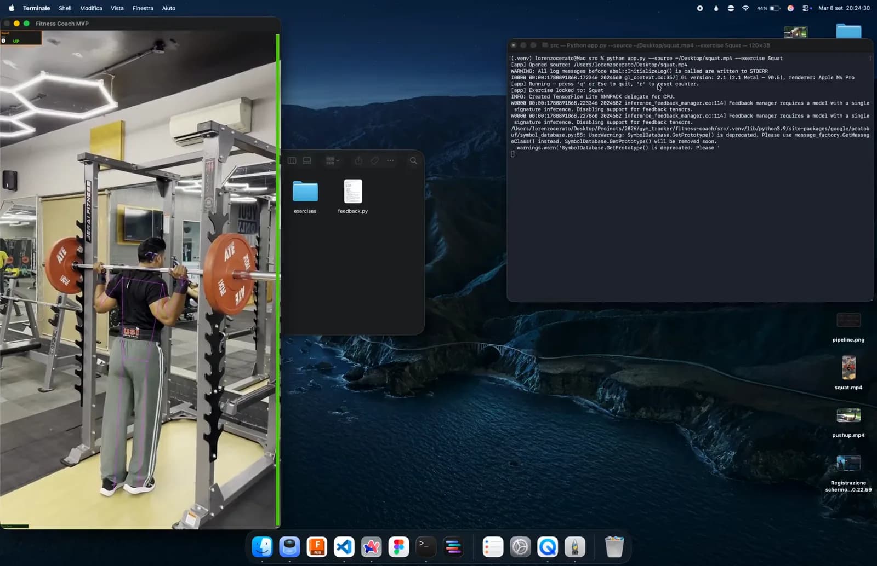
Task: Click the Fitness Coach MVP window title
Action: tap(62, 24)
